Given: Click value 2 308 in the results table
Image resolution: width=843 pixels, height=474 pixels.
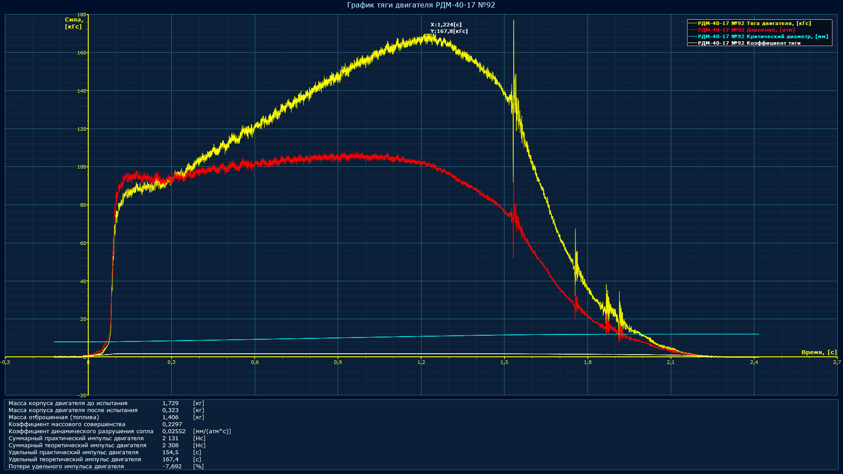Looking at the screenshot, I should click(170, 445).
